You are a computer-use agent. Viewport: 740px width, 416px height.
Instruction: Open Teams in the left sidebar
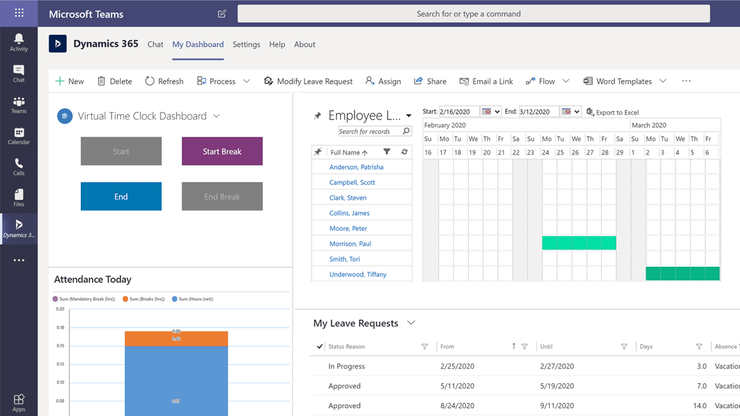coord(19,105)
